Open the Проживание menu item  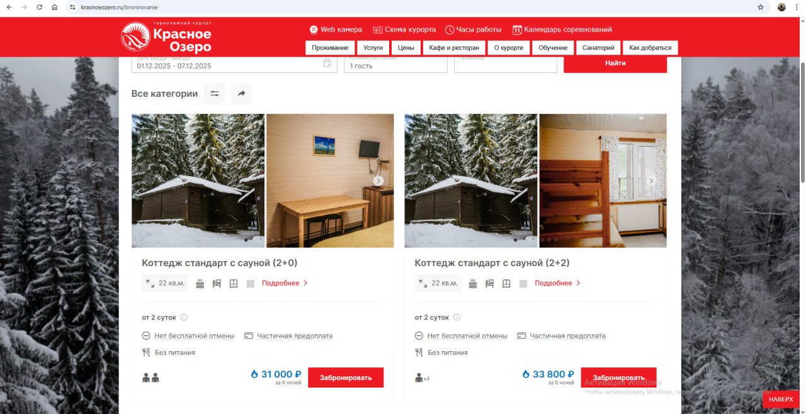330,48
